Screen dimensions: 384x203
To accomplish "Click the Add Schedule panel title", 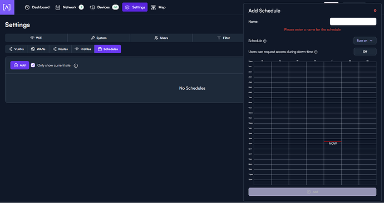I will click(264, 11).
